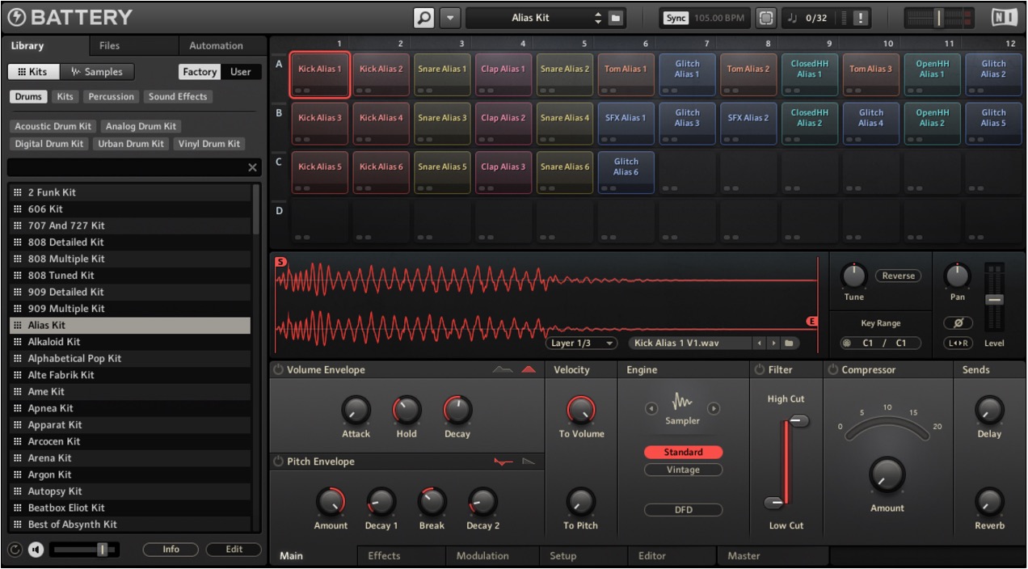Open the Files browser tab

coord(110,46)
